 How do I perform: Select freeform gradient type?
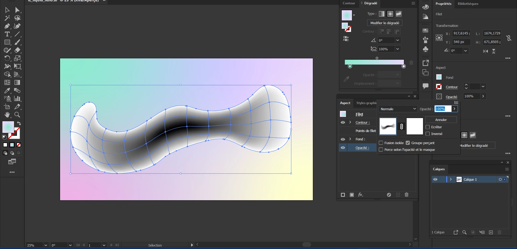[399, 14]
